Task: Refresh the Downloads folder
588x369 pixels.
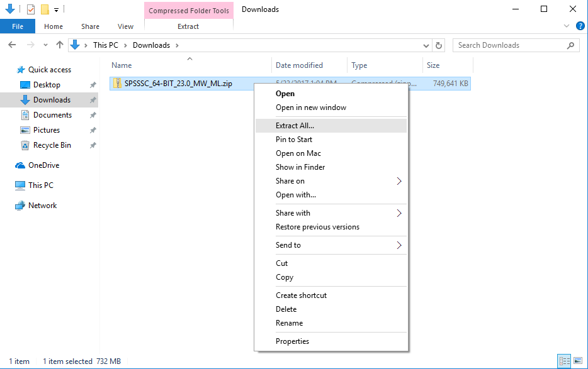Action: point(438,45)
